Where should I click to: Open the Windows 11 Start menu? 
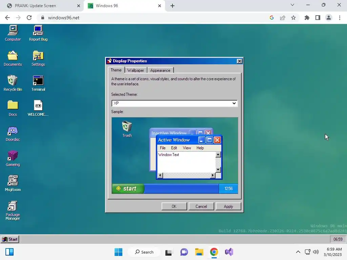[118, 252]
